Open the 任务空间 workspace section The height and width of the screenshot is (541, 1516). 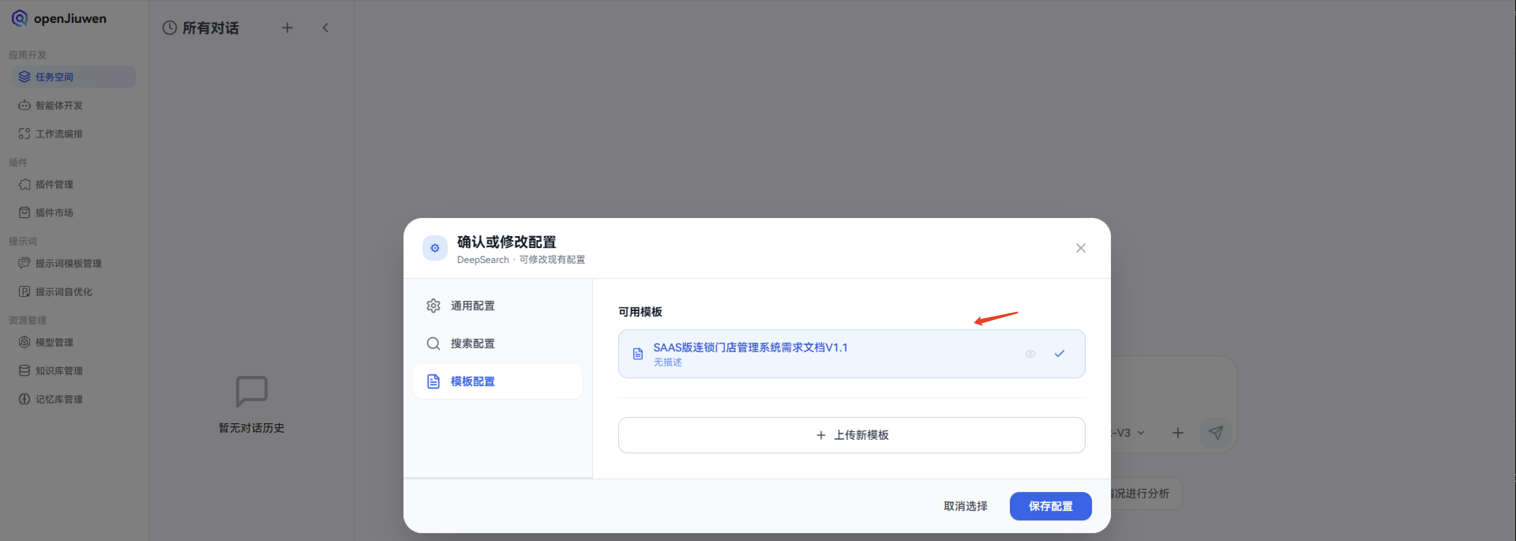click(x=53, y=76)
